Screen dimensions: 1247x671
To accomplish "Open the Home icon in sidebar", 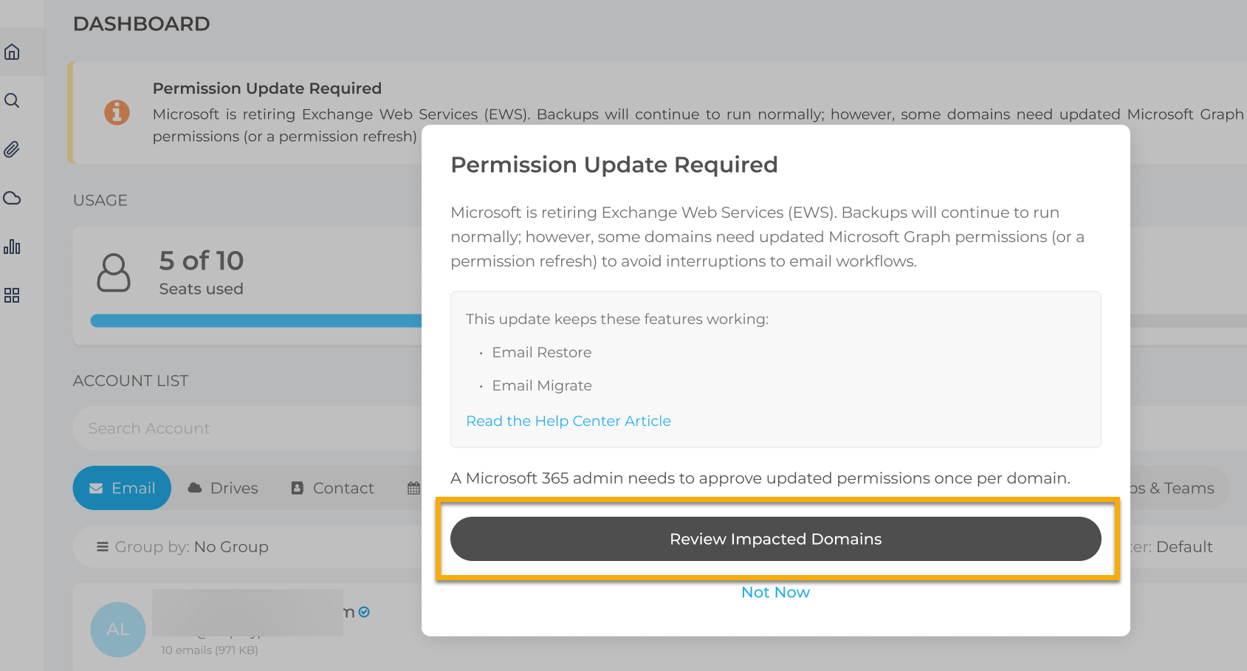I will [x=12, y=52].
